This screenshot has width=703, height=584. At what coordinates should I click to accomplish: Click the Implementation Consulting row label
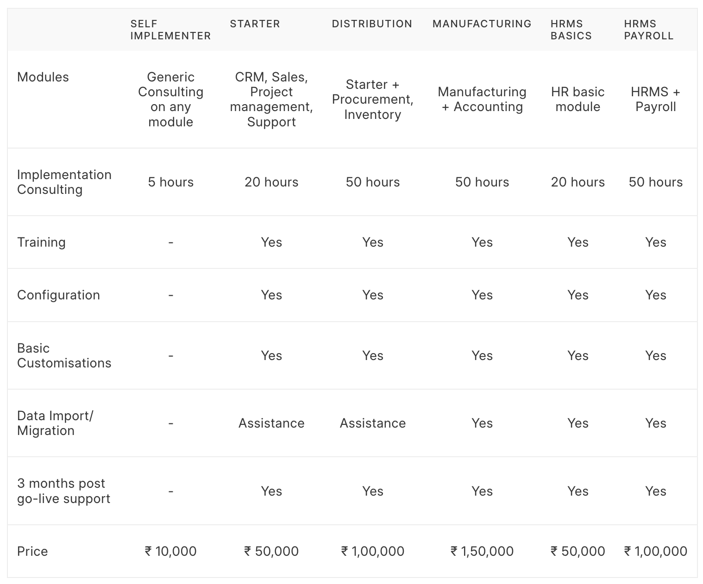coord(64,182)
